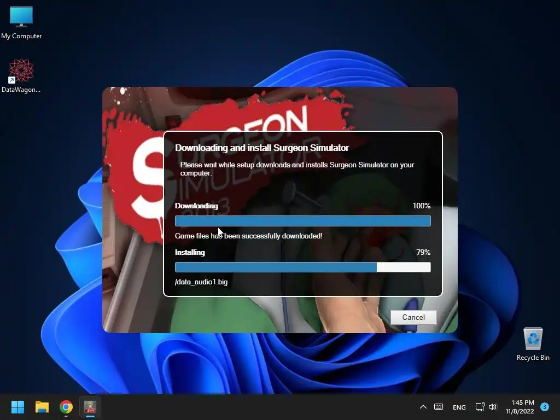The height and width of the screenshot is (420, 560).
Task: Open the Recycle Bin icon
Action: point(533,344)
